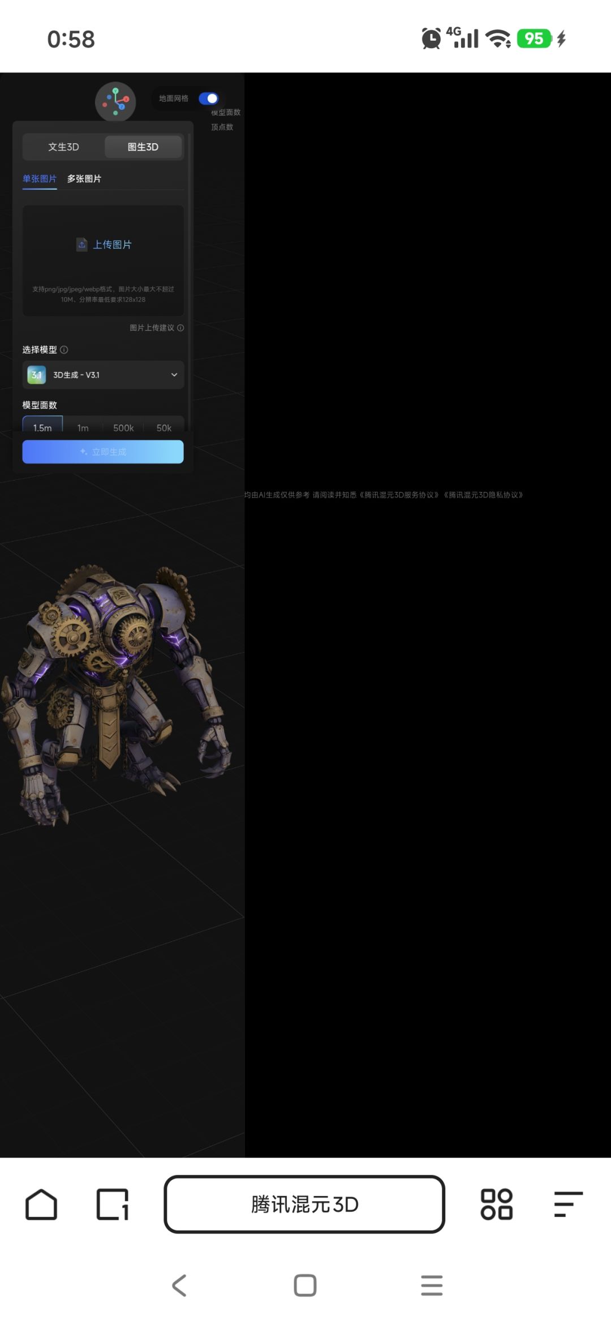Click the info icon beside 选择模型
This screenshot has height=1324, width=611.
click(64, 350)
